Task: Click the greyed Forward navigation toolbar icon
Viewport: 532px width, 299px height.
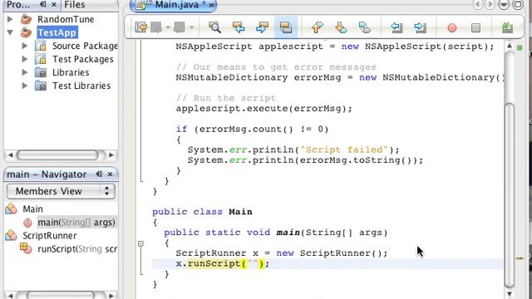Action: click(x=180, y=27)
